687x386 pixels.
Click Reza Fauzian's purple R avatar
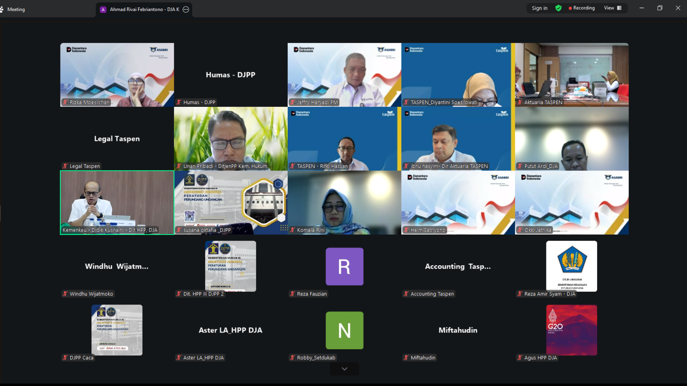click(344, 266)
